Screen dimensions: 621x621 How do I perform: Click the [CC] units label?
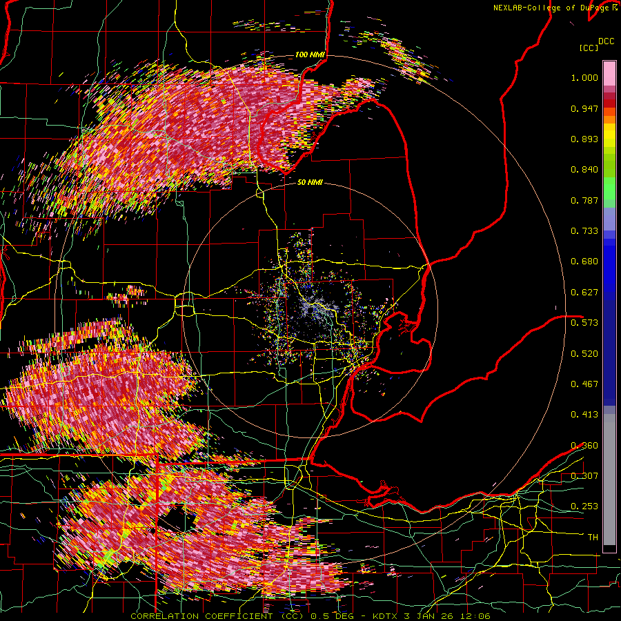coord(589,48)
